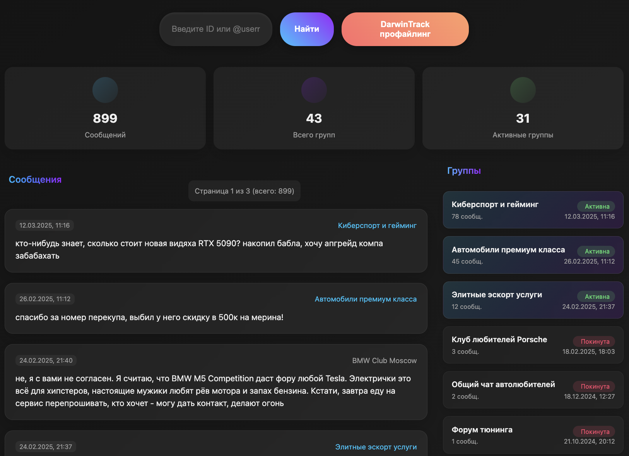Click the active groups stat circle icon
This screenshot has width=629, height=456.
tap(523, 90)
